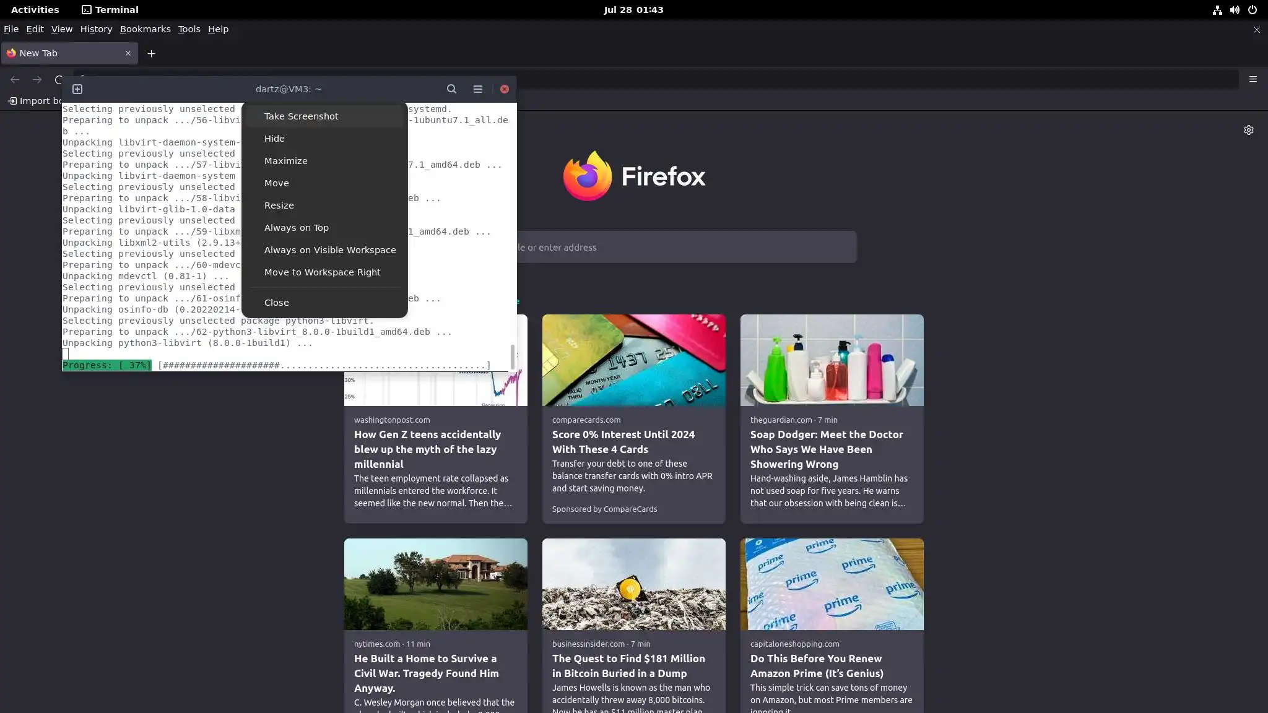
Task: Click the Firefox new tab plus button
Action: (151, 53)
